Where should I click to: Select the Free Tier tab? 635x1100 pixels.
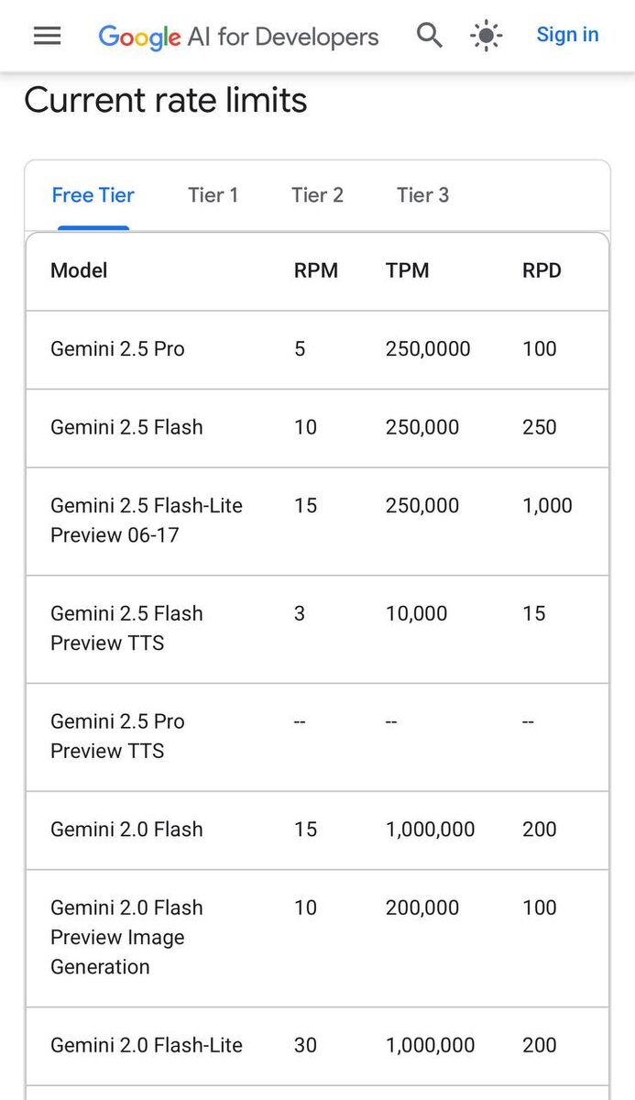pyautogui.click(x=93, y=195)
